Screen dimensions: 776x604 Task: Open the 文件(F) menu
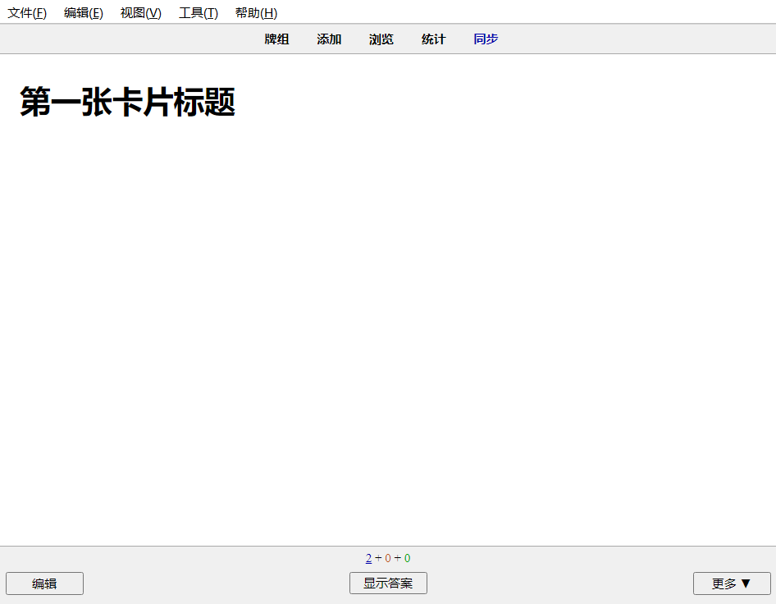click(x=27, y=12)
